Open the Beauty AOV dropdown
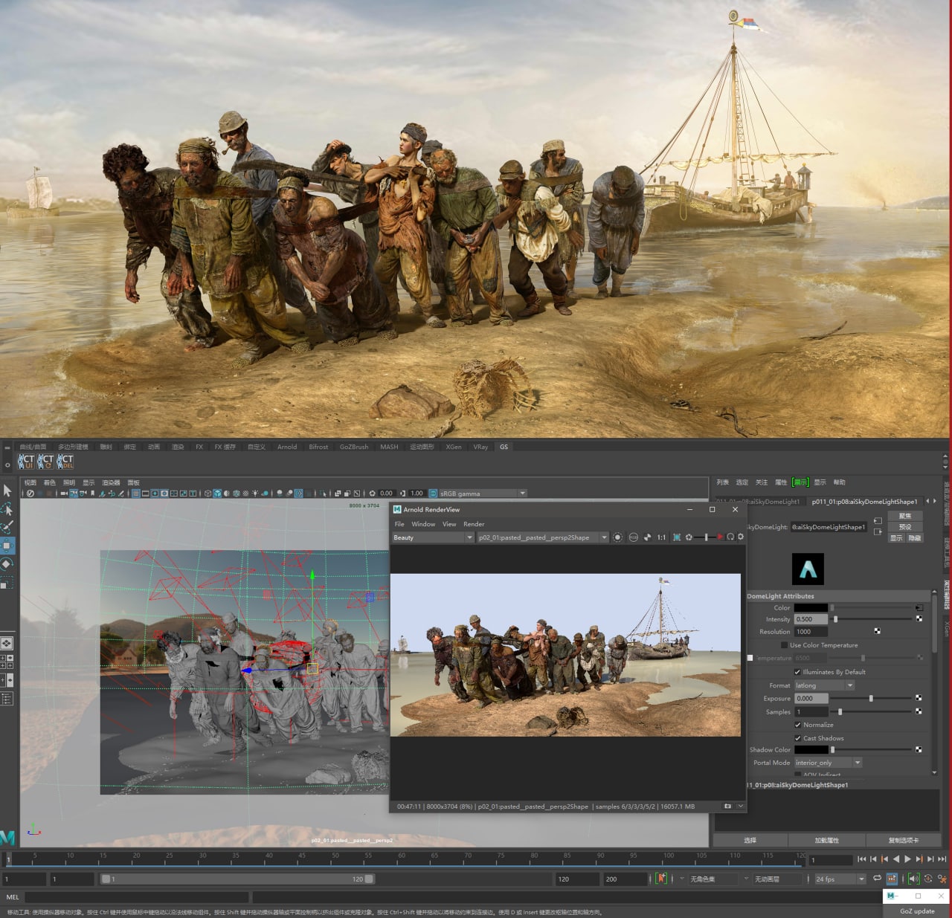Viewport: 952px width, 918px height. [x=433, y=537]
